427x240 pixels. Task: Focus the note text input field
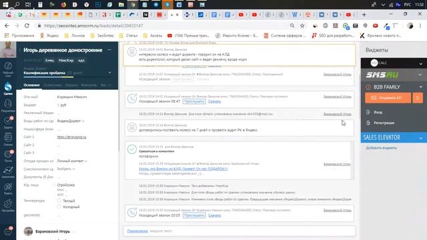click(x=251, y=231)
